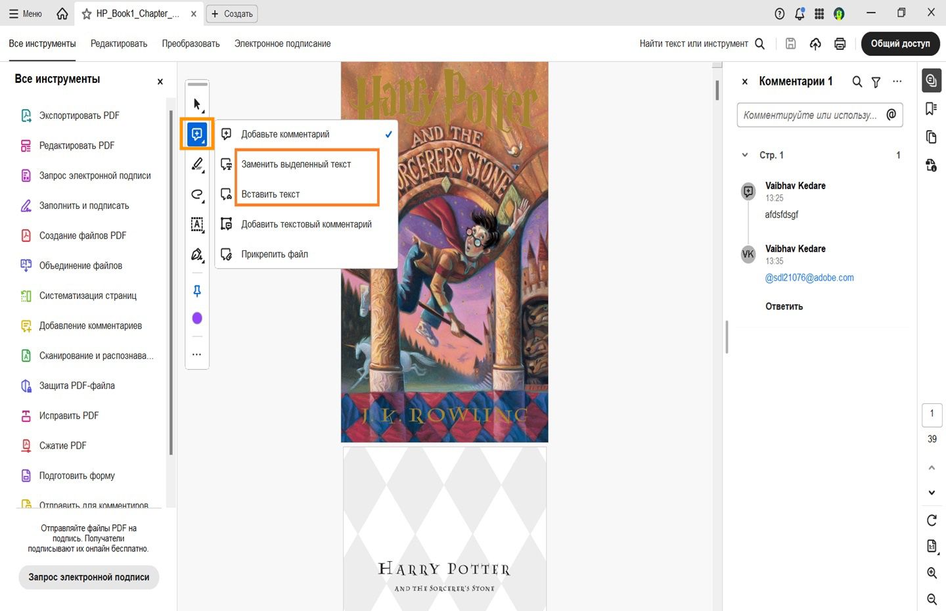
Task: Go to the next page chevron
Action: click(932, 493)
